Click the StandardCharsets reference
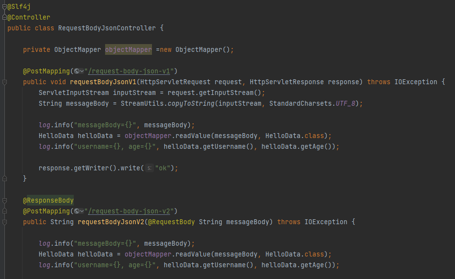 click(x=301, y=103)
